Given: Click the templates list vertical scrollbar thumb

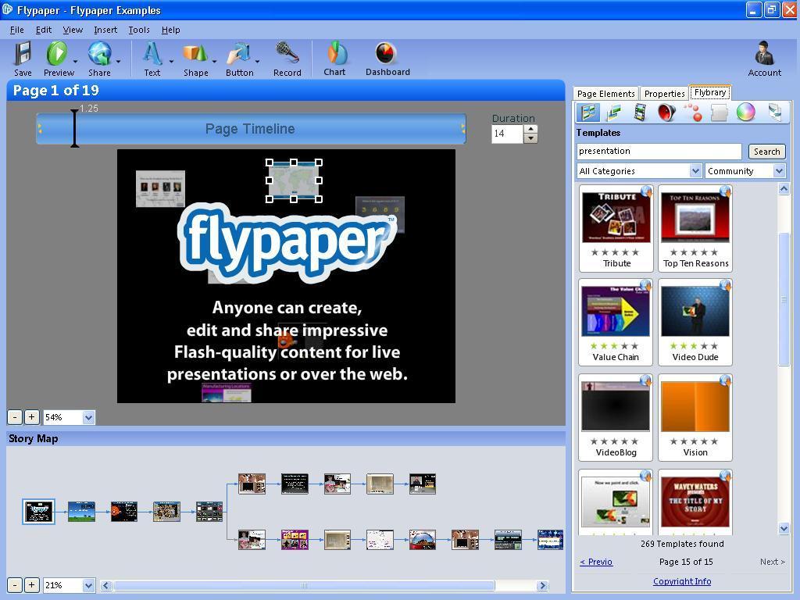Looking at the screenshot, I should coord(784,299).
